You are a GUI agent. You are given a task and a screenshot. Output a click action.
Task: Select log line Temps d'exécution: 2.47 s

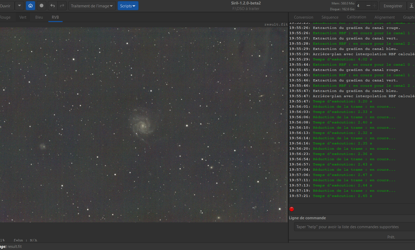point(331,175)
